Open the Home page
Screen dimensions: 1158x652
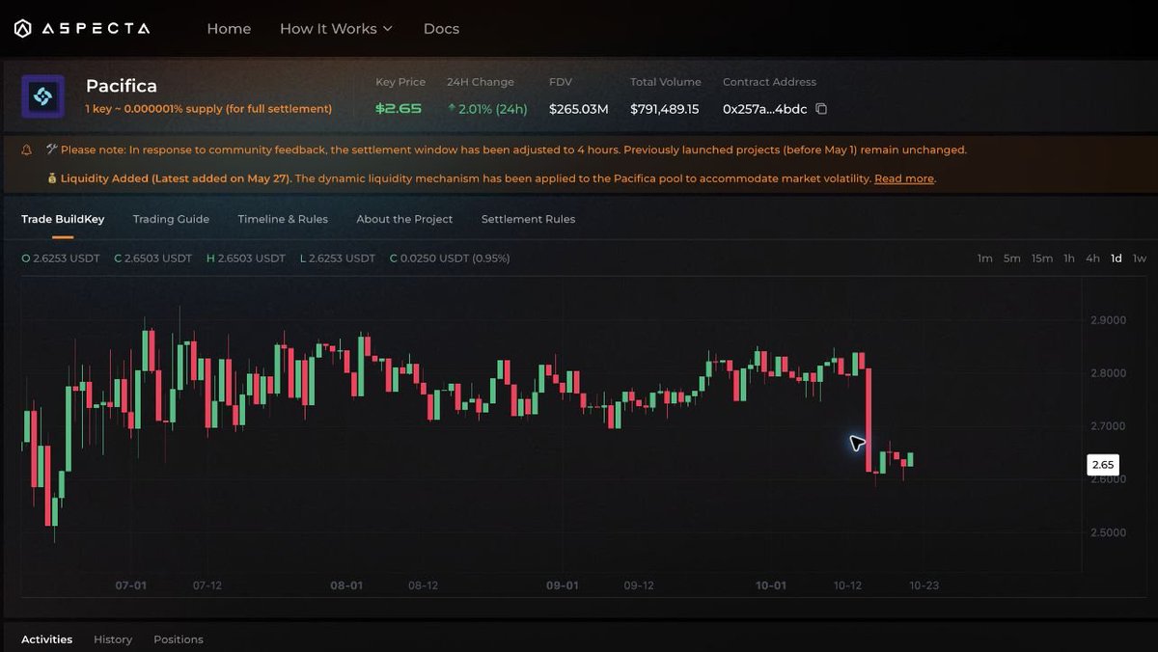point(229,29)
